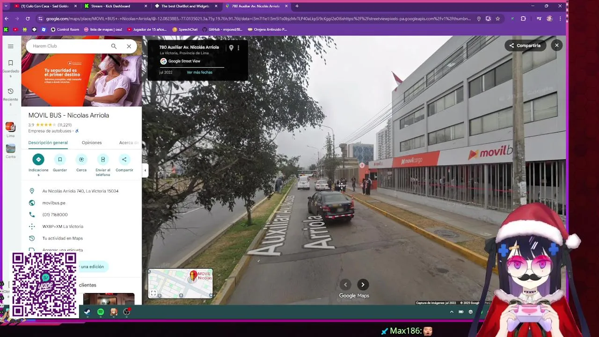Send the place with Enviar al teléfono
The height and width of the screenshot is (337, 599).
coord(103,165)
